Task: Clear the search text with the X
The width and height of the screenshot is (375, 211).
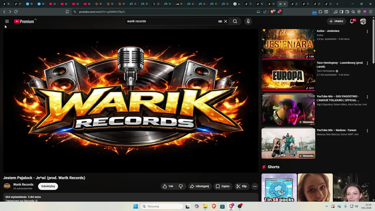Action: 226,21
